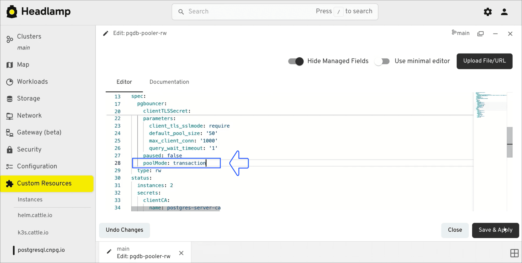
Task: Open k3s.cattle.io resource group
Action: pyautogui.click(x=33, y=233)
